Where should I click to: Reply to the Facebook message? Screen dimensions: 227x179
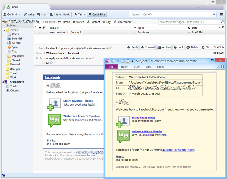click(133, 47)
